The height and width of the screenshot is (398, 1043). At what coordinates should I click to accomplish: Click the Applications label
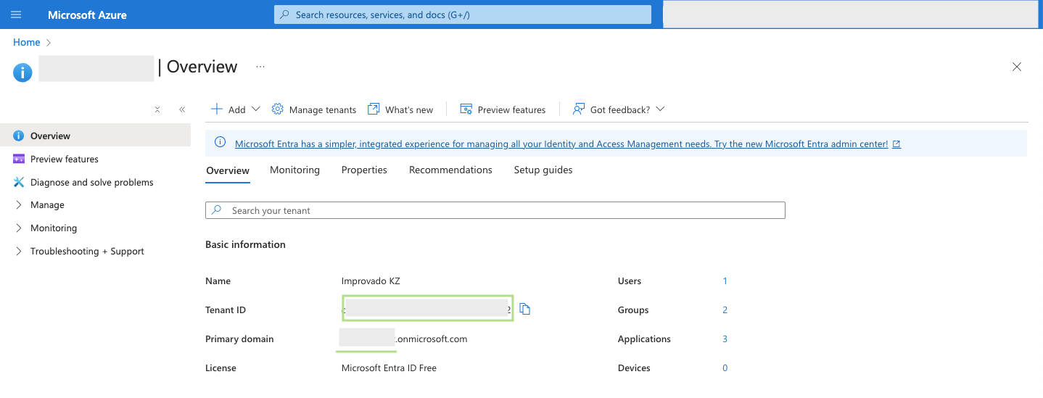(644, 339)
